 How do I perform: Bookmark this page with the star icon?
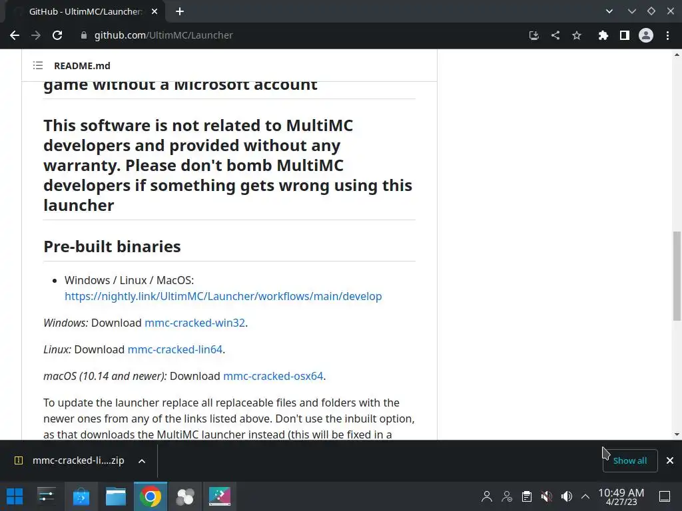576,35
